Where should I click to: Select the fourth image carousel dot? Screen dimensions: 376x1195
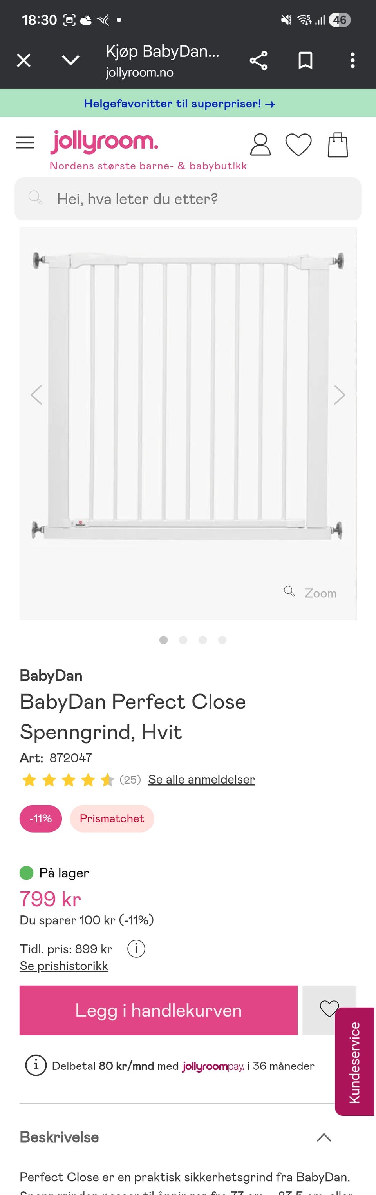222,640
